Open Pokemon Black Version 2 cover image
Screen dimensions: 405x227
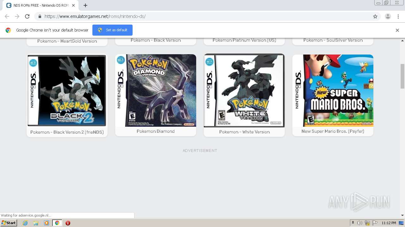pyautogui.click(x=67, y=90)
